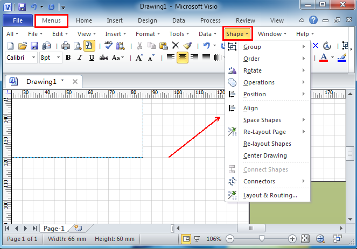Click the Delete X icon
Screen dimensions: 357x249
176,46
